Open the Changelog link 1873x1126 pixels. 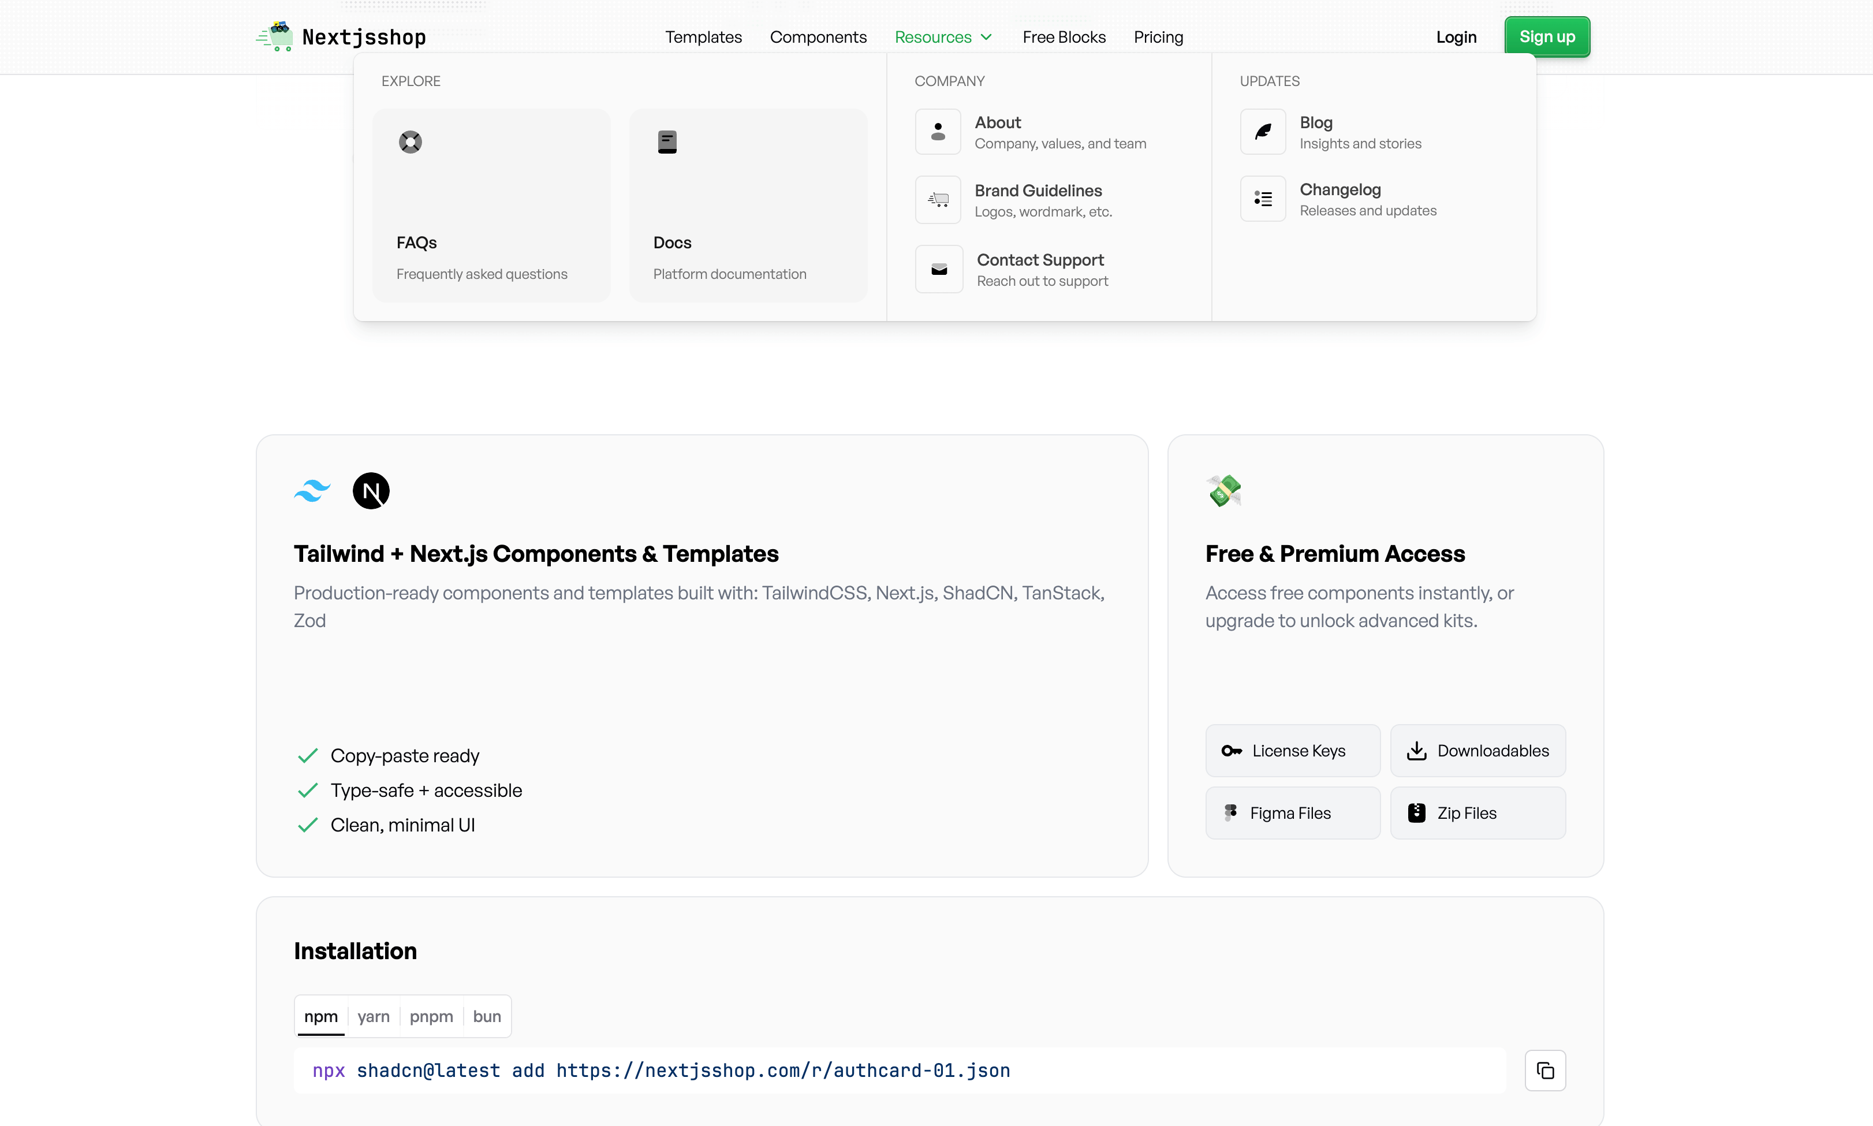point(1339,199)
